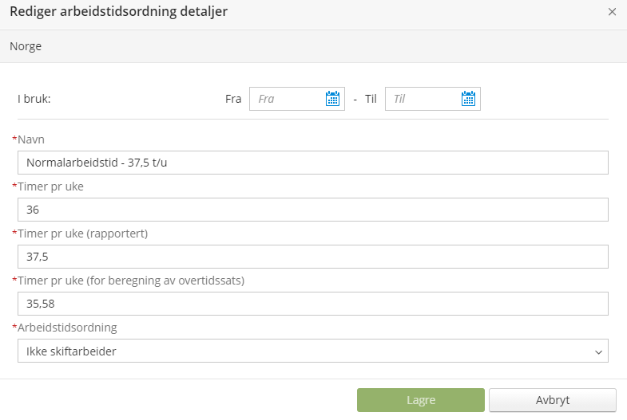This screenshot has width=627, height=420.
Task: Select the Norge section header
Action: [x=26, y=46]
